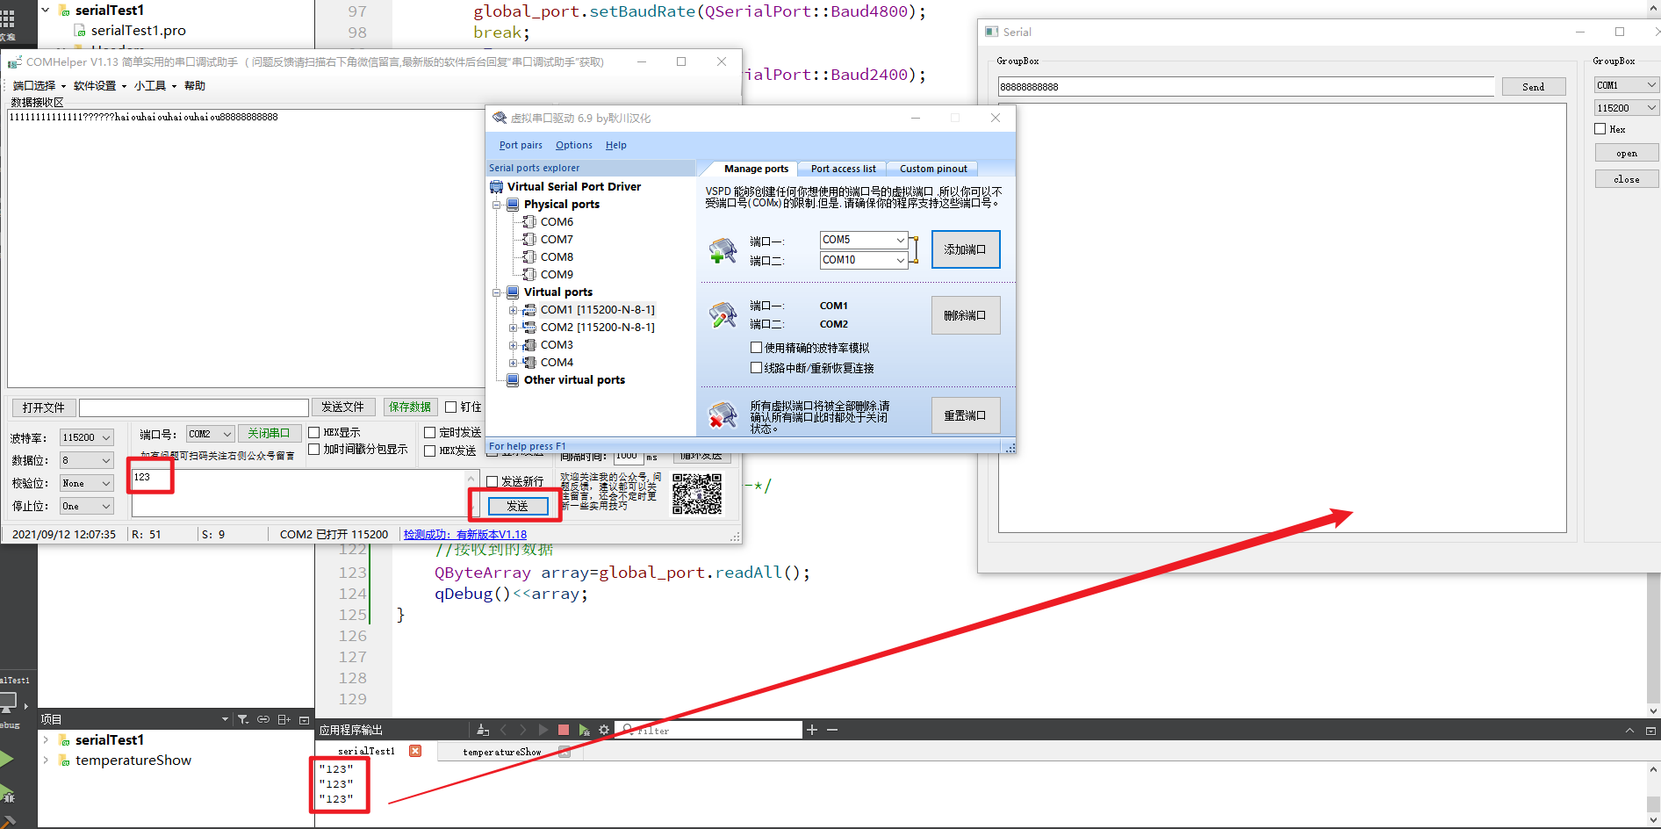
Task: Click the Debug run icon in left sidebar
Action: [x=7, y=794]
